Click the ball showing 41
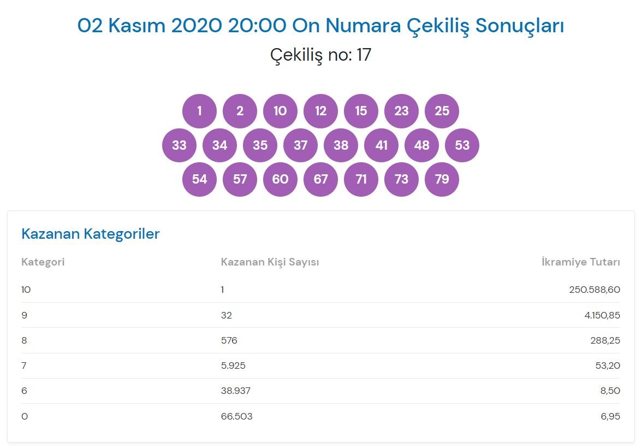642x448 pixels. pos(381,145)
